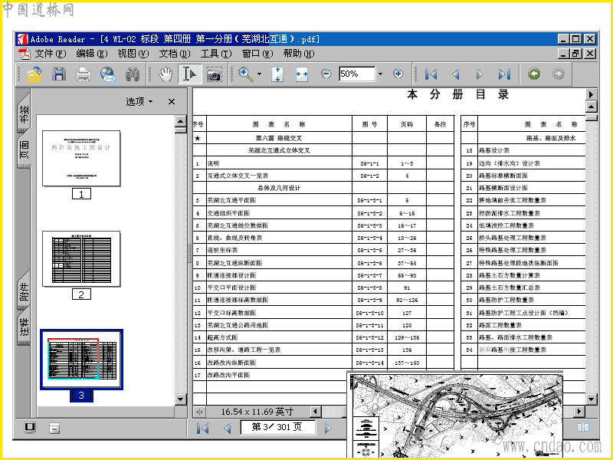
Task: Open the 窗口 menu
Action: 257,54
